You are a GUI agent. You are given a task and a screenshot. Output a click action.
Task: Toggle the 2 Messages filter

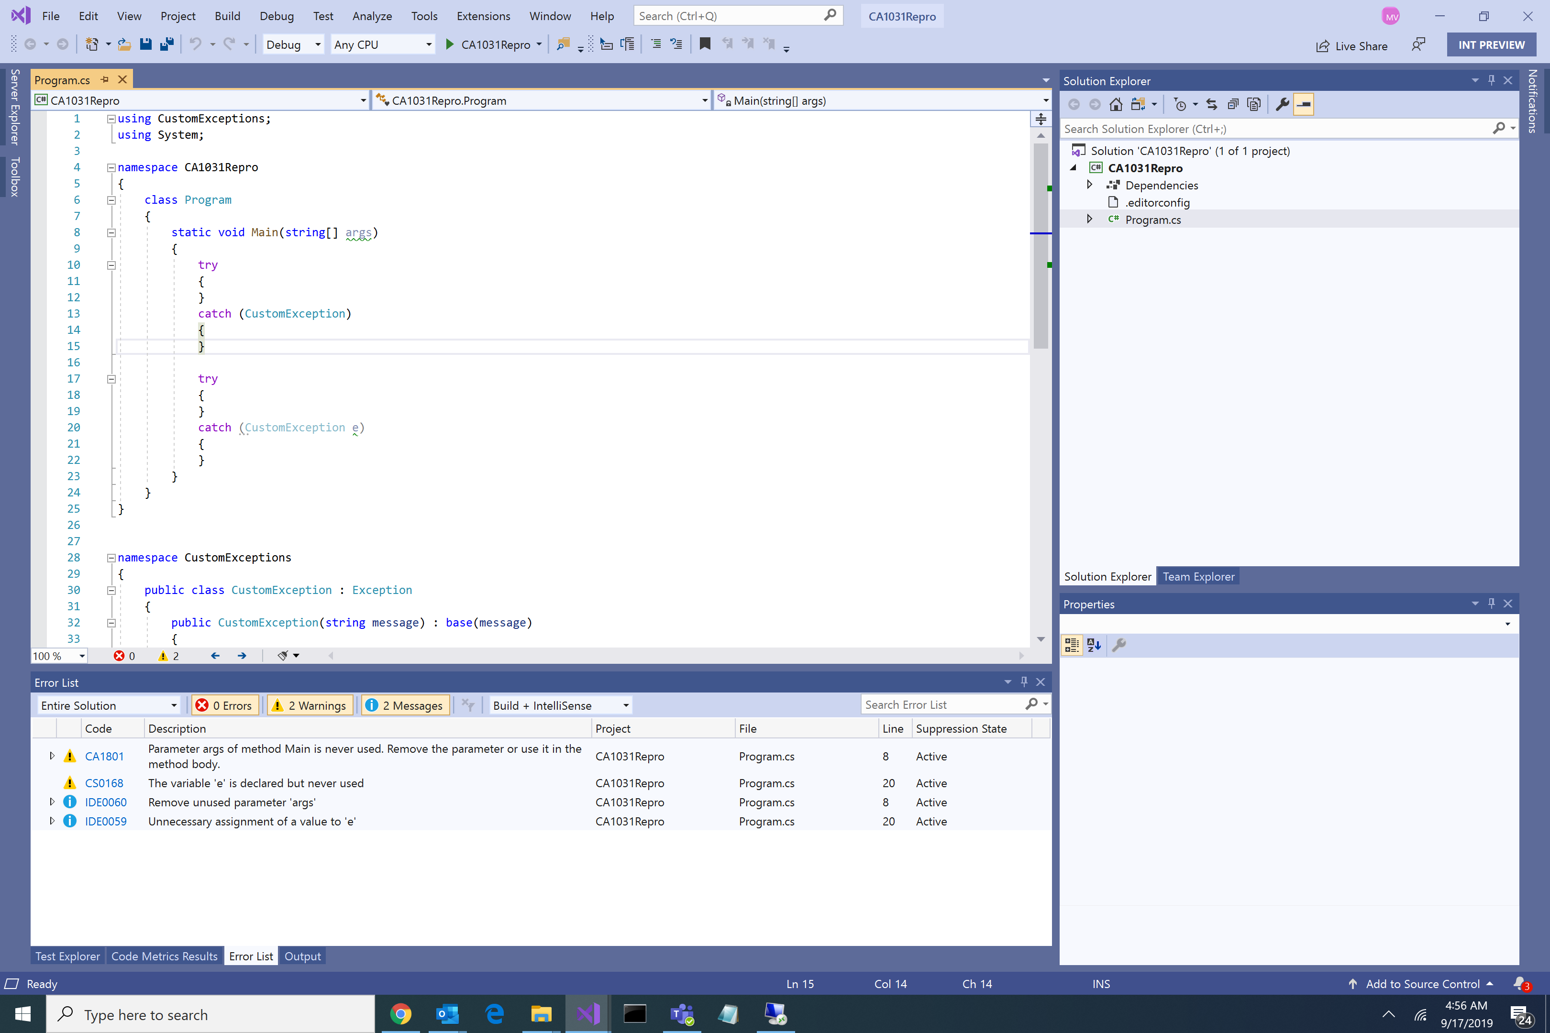tap(405, 705)
